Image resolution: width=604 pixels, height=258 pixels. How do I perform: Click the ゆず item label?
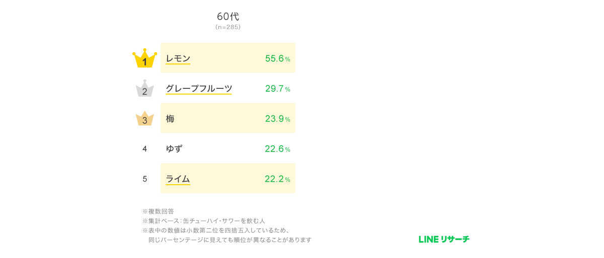tap(174, 149)
